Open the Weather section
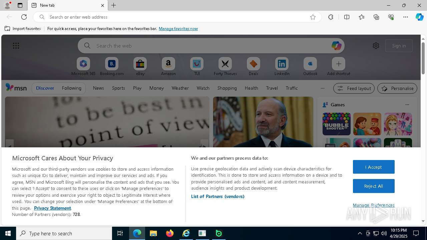The height and width of the screenshot is (240, 427). click(180, 88)
